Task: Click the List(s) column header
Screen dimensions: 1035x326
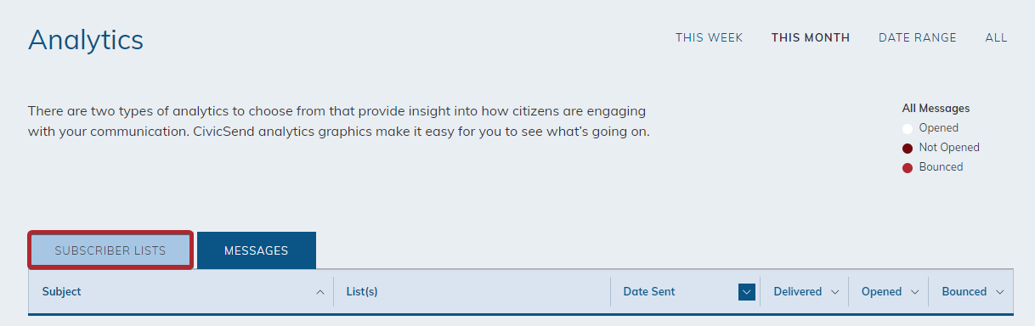Action: 362,291
